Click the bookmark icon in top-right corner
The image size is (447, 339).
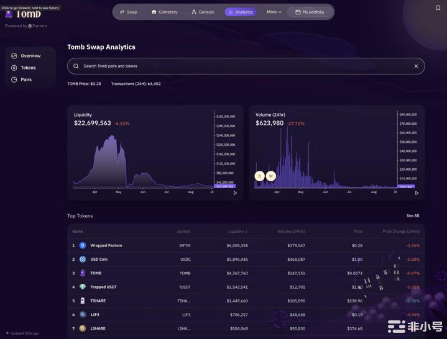(x=438, y=9)
